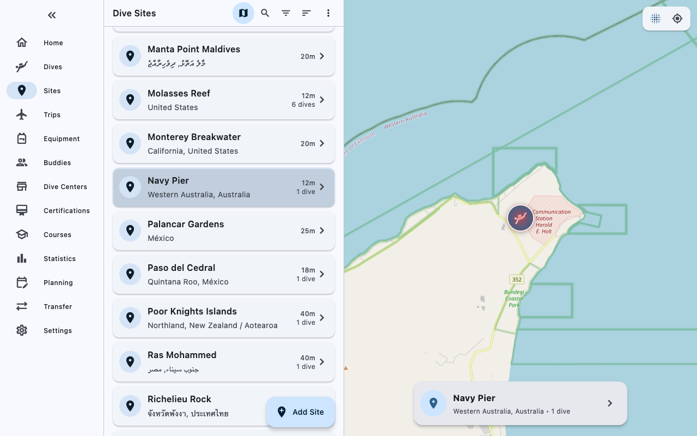This screenshot has height=436, width=697.
Task: Click the Dive Centers storefront icon
Action: pyautogui.click(x=22, y=186)
